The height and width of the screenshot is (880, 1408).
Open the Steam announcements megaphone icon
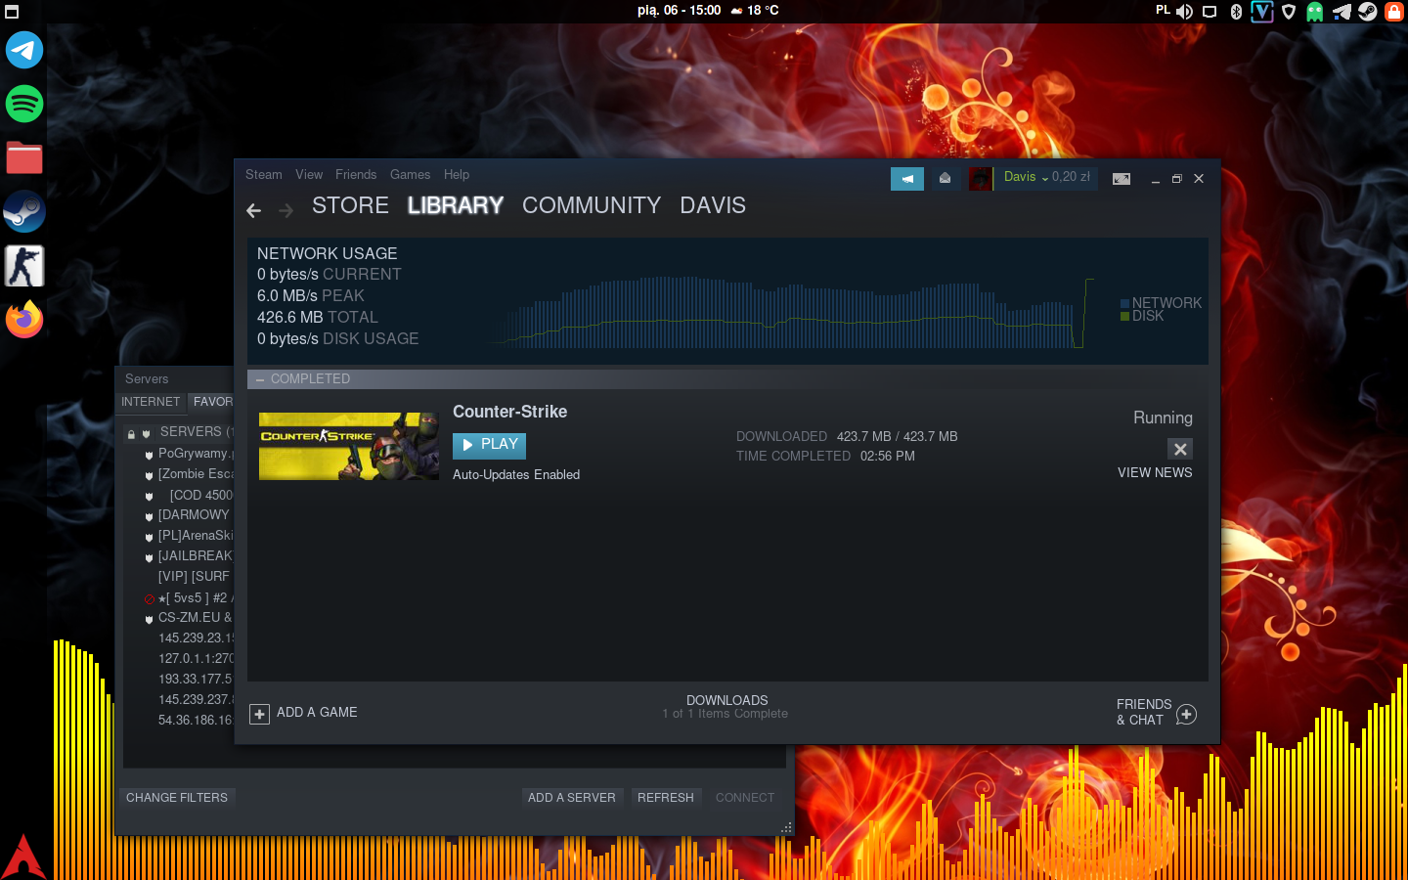click(906, 179)
